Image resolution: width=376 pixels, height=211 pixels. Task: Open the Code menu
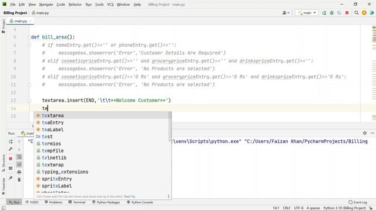(x=61, y=5)
